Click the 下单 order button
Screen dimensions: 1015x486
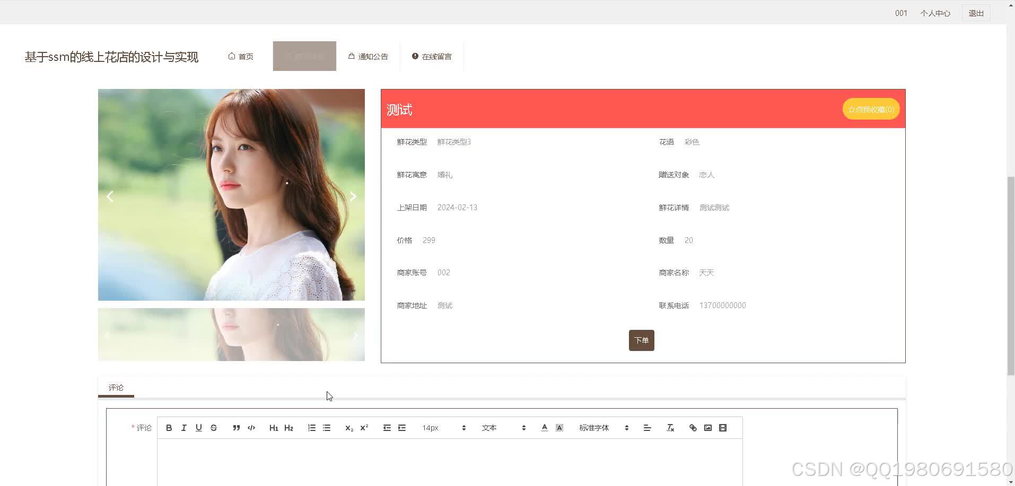[x=641, y=340]
